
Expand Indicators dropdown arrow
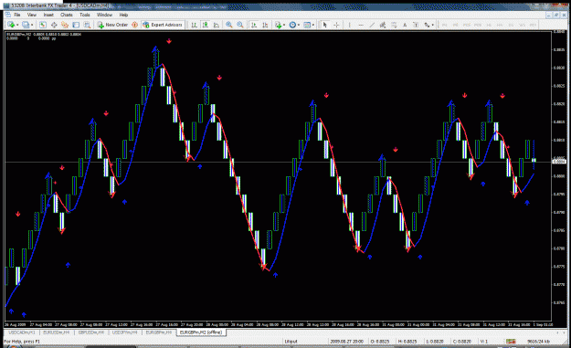[284, 25]
